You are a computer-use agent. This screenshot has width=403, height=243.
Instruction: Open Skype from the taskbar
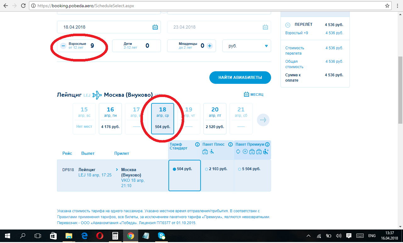(x=161, y=236)
